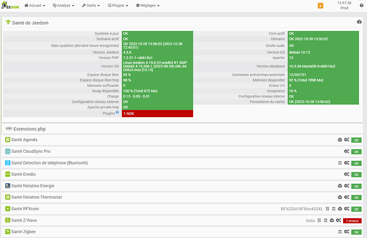Click the port arrows icon in Santé Z-Wave row

click(x=319, y=220)
